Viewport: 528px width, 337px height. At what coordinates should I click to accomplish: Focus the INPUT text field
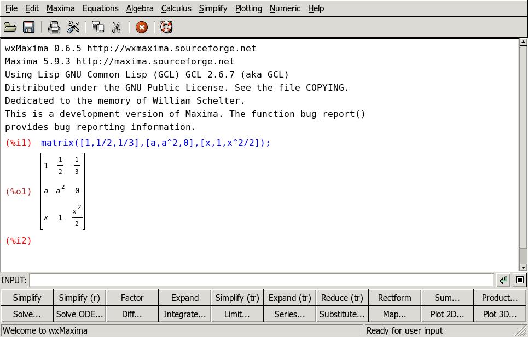(261, 280)
